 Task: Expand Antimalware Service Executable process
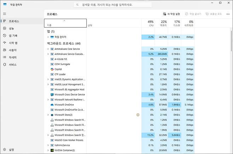(48, 54)
